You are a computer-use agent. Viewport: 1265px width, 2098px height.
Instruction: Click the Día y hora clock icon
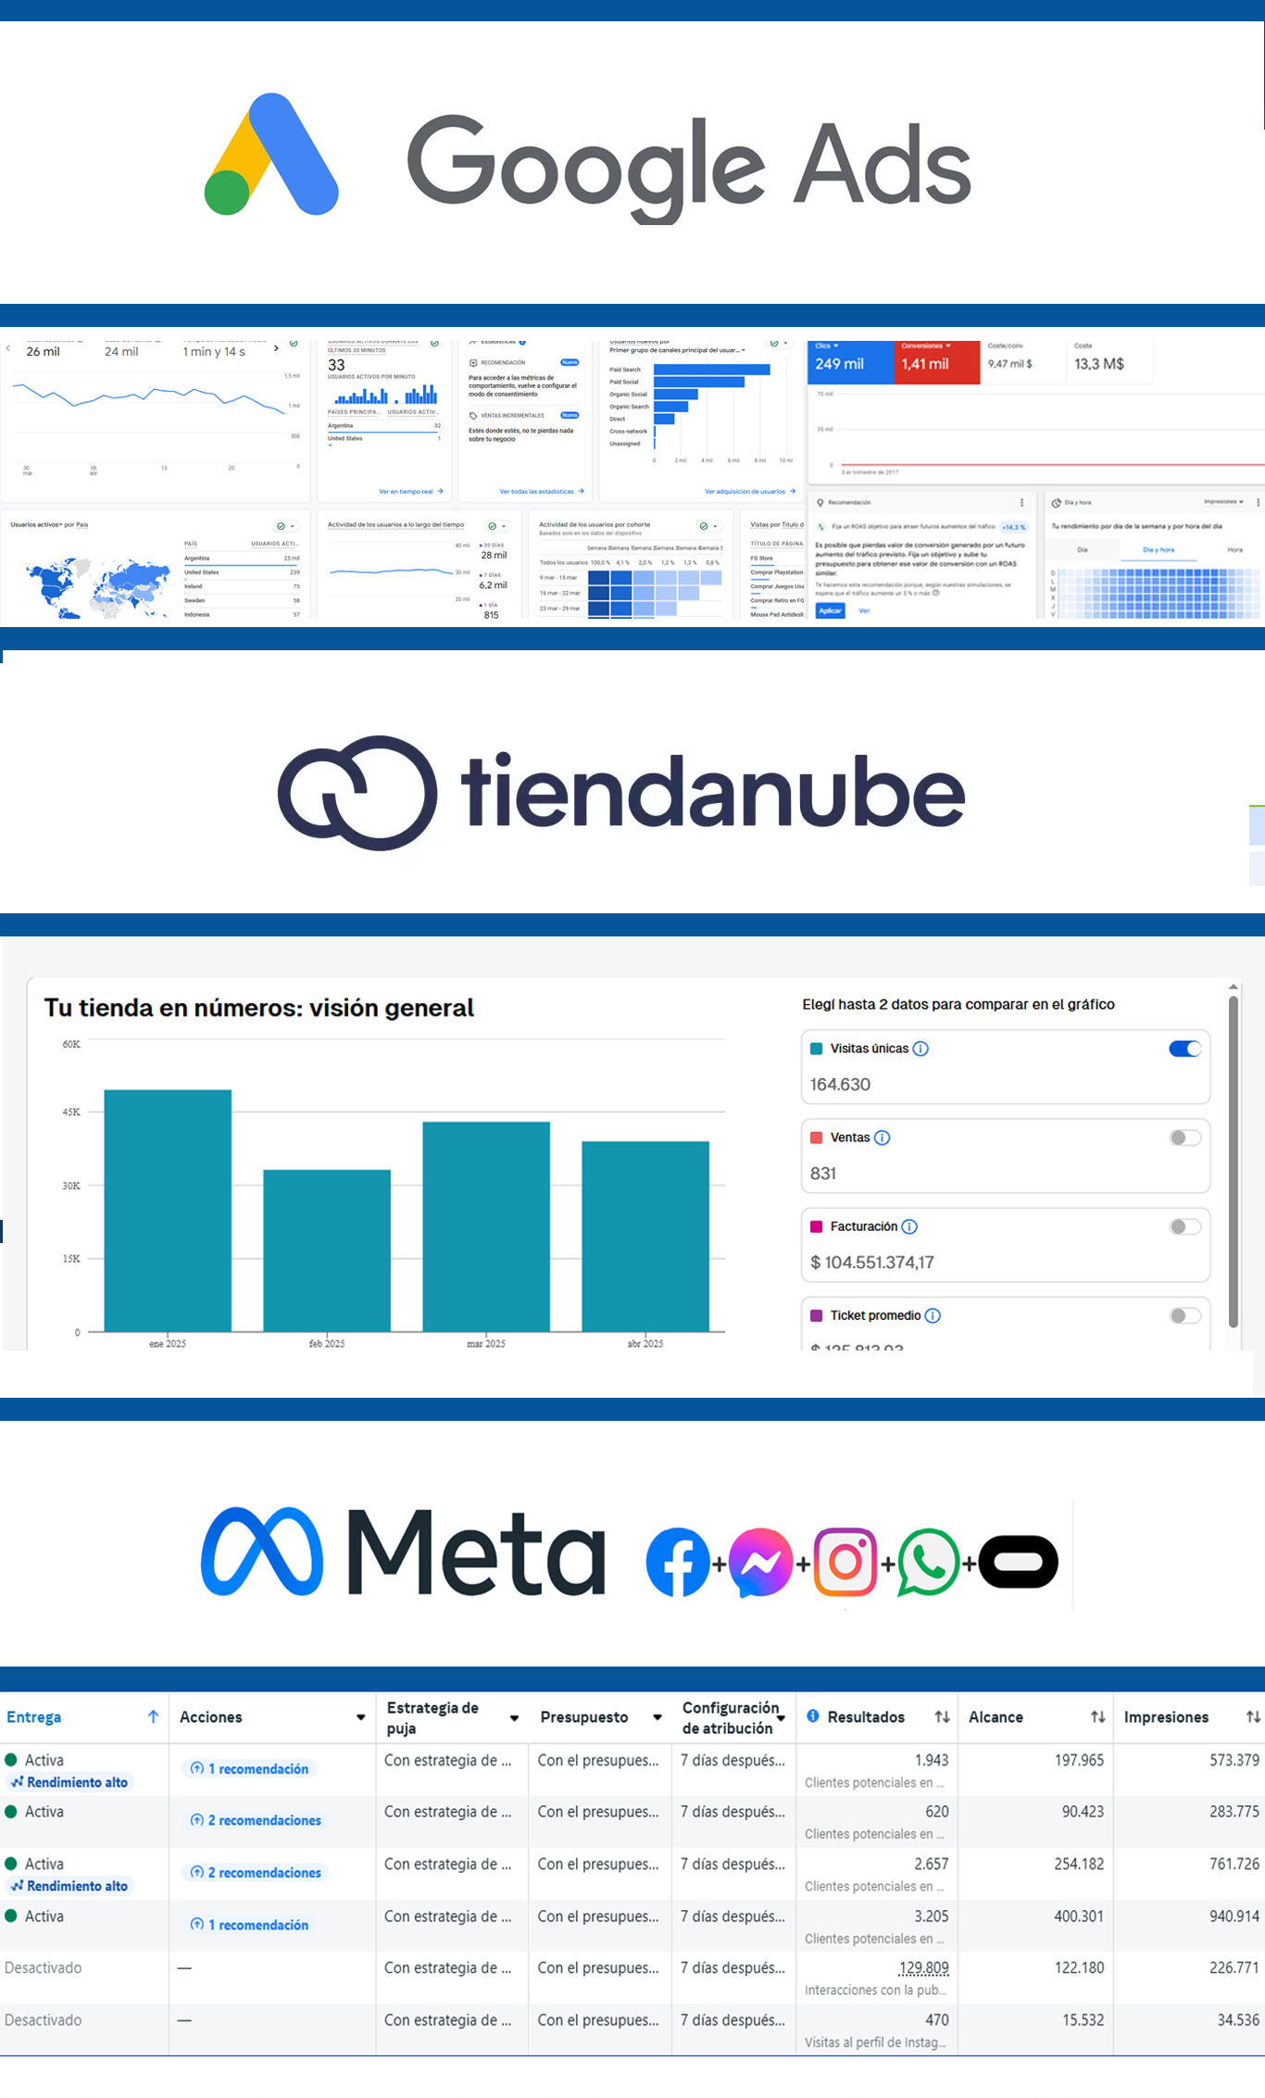pos(1056,503)
